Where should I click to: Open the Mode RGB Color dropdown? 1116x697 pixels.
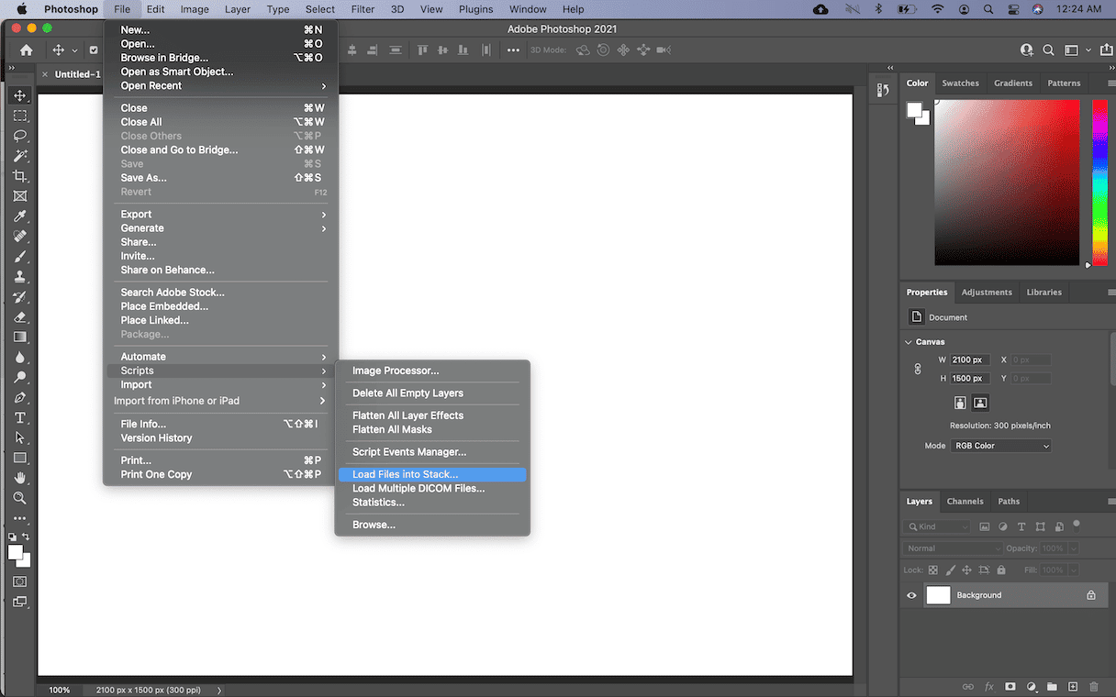point(1000,446)
